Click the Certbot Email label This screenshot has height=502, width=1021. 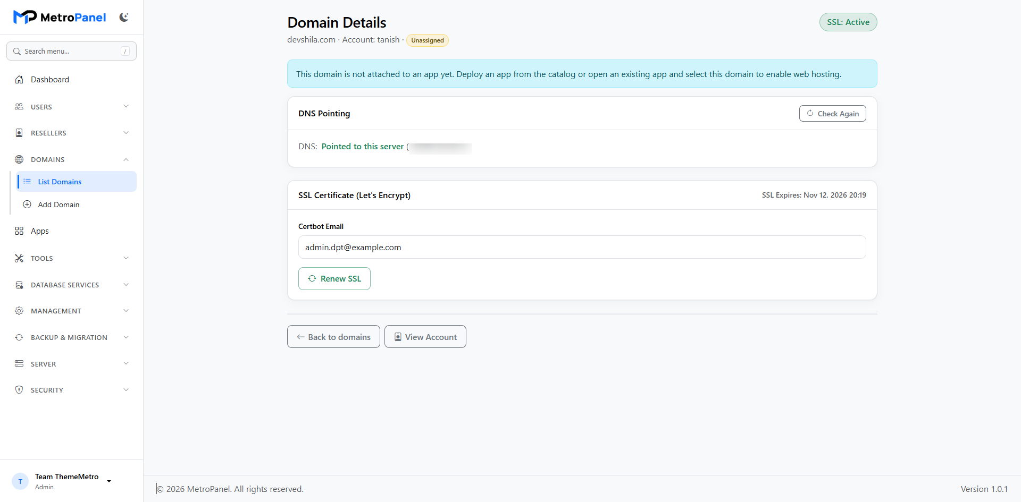coord(321,226)
